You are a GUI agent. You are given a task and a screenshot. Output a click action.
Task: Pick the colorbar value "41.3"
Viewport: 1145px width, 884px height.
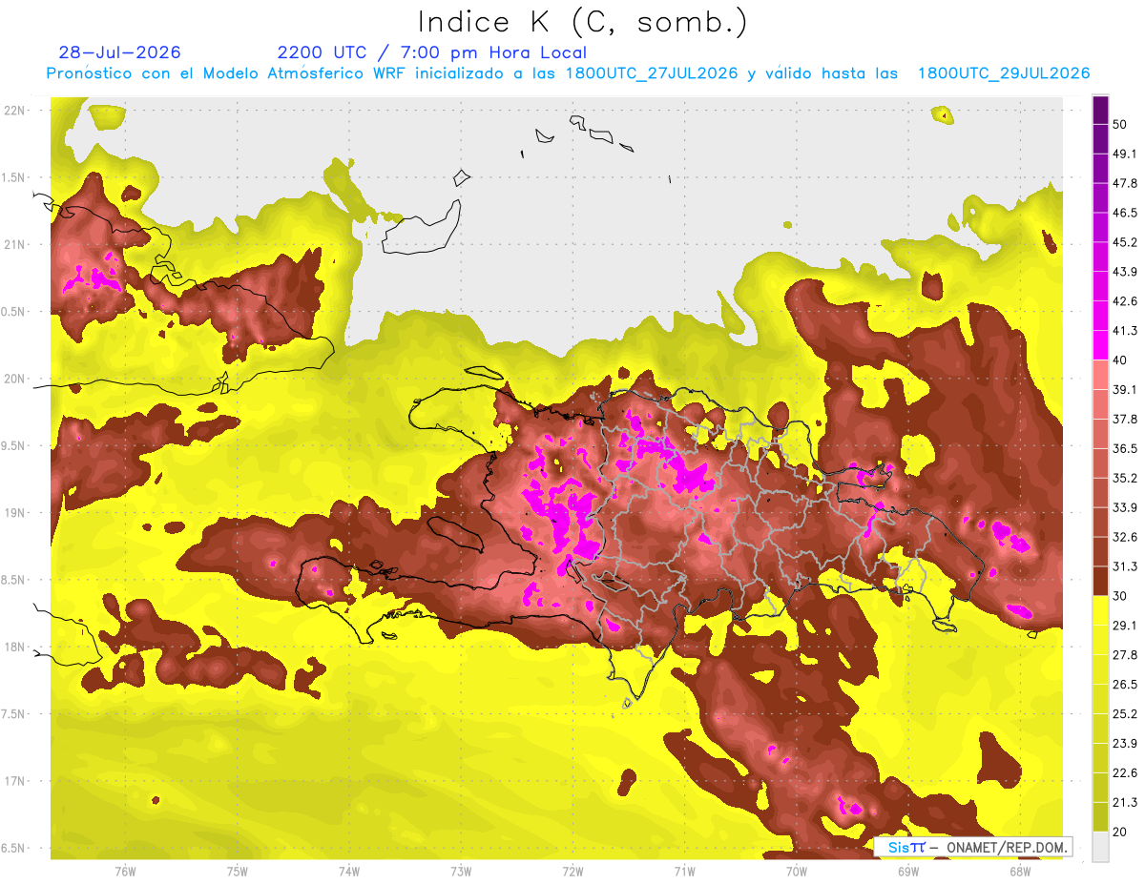[x=1125, y=331]
